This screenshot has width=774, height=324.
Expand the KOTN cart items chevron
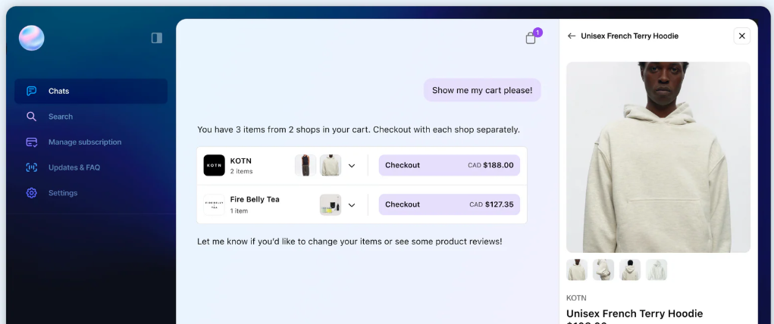click(x=352, y=166)
